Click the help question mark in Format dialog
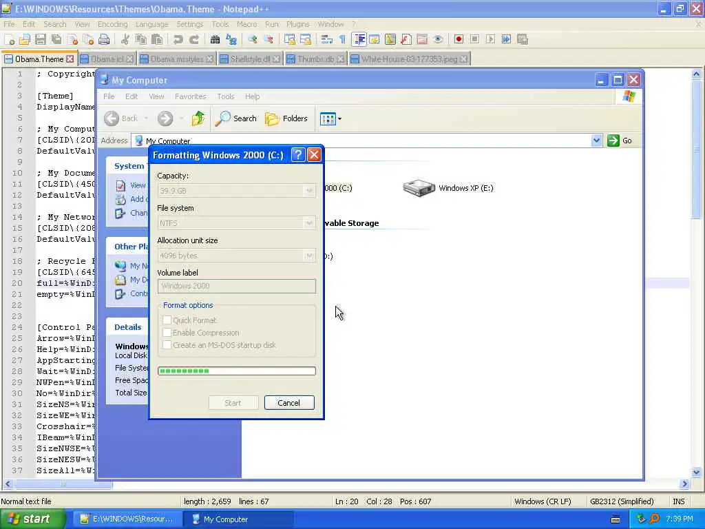This screenshot has height=529, width=705. 297,155
